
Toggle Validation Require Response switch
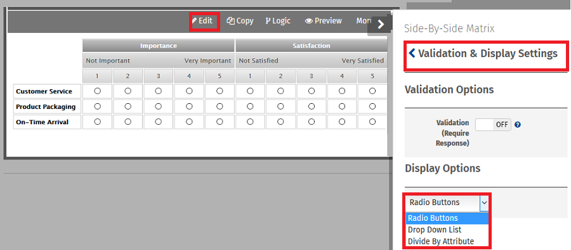493,125
